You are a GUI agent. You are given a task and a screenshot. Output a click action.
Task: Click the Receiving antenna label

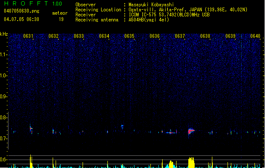pyautogui.click(x=97, y=20)
